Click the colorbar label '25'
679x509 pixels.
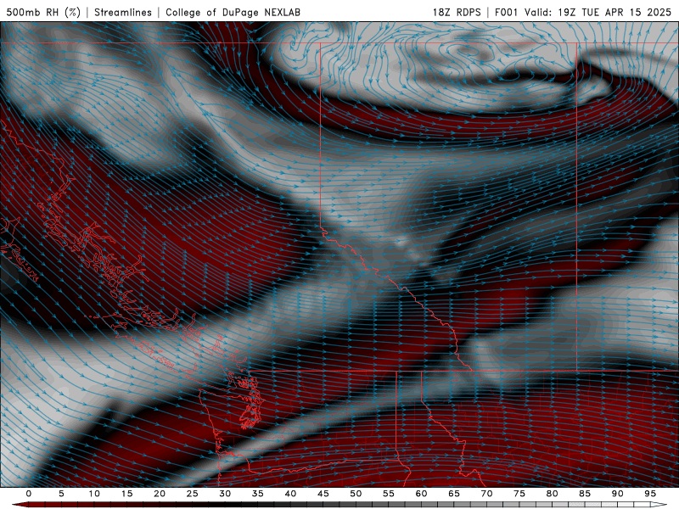193,494
